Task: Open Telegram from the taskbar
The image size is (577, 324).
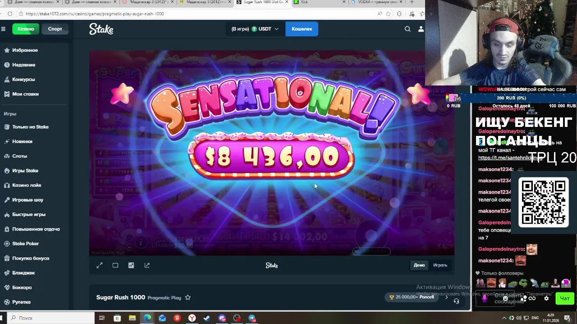Action: point(252,318)
